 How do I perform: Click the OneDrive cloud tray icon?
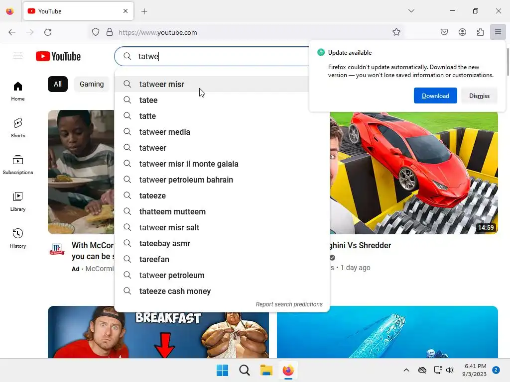point(422,370)
